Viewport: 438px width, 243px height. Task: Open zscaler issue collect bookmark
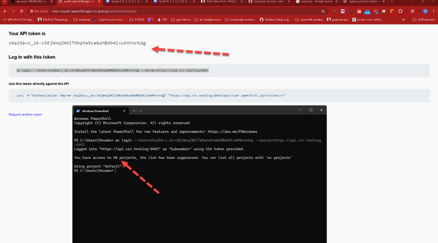367,20
